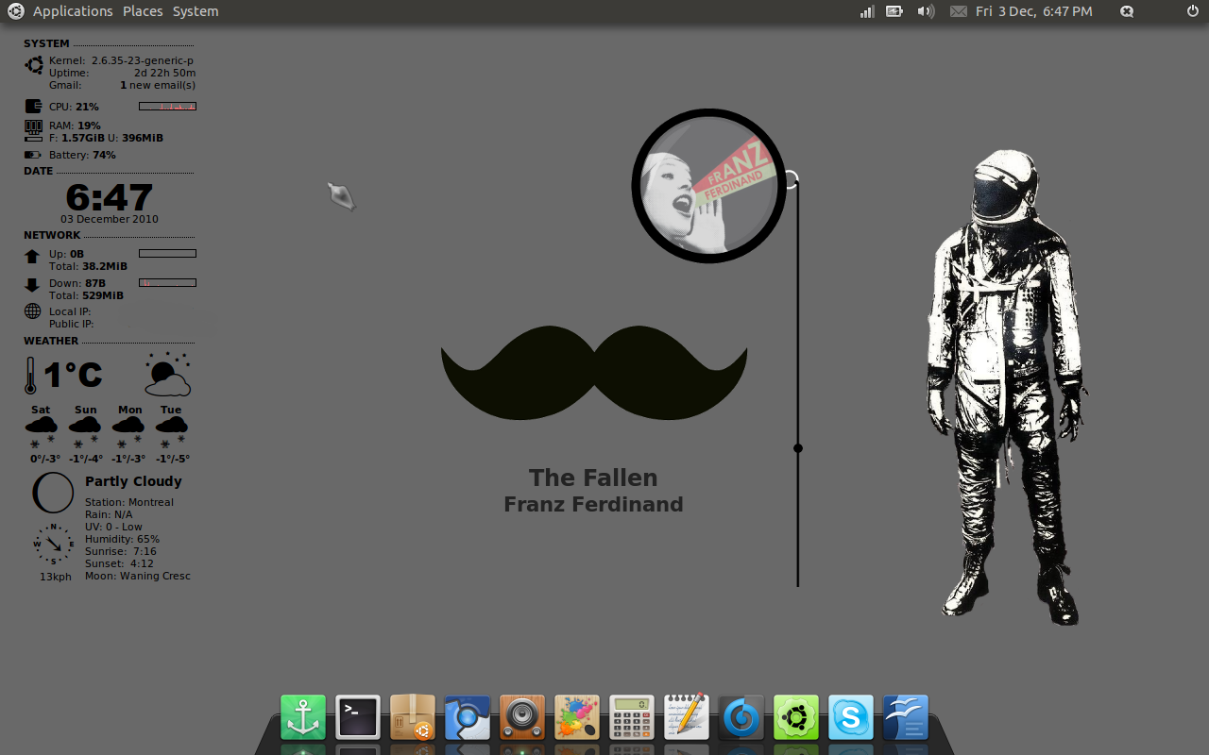The width and height of the screenshot is (1209, 755).
Task: Click the 'Partly Cloudy' weather heading
Action: click(133, 481)
